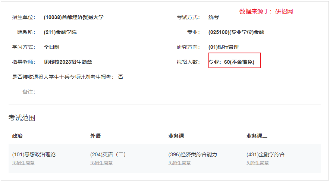
Task: Select the 指导老师 label
Action: pyautogui.click(x=23, y=62)
